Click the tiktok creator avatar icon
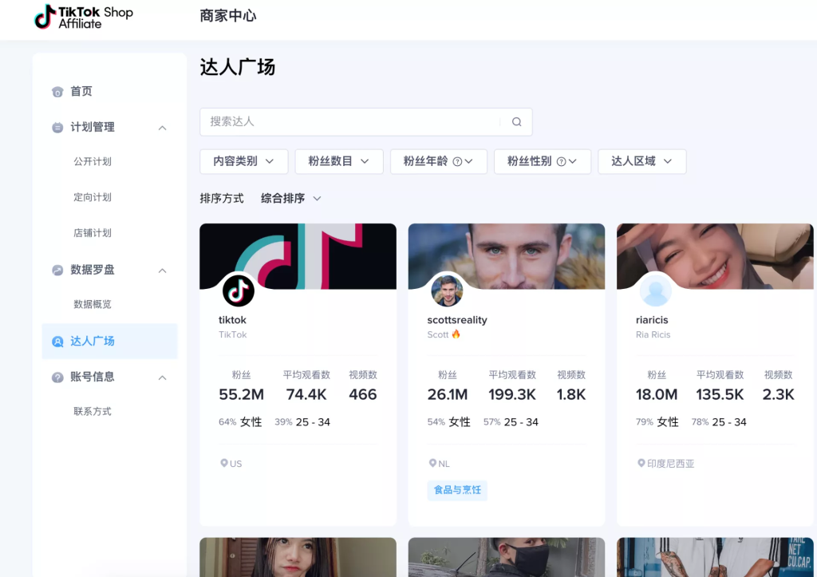This screenshot has width=817, height=577. (238, 290)
